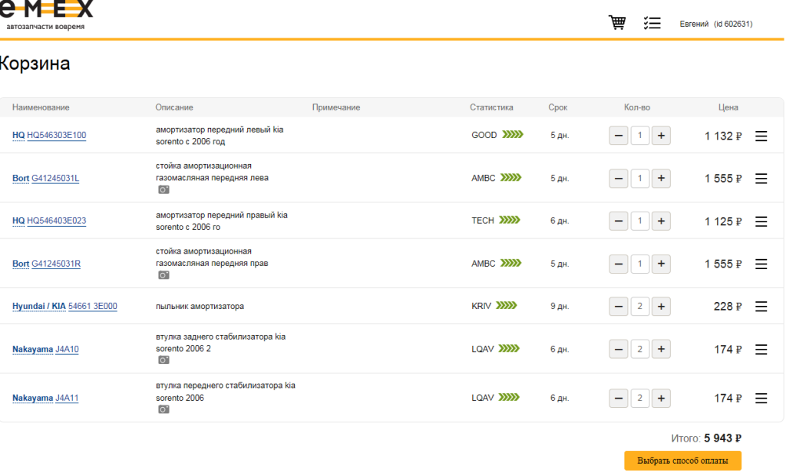
Task: Increase quantity of HQ546303E100 shock absorber
Action: (661, 136)
